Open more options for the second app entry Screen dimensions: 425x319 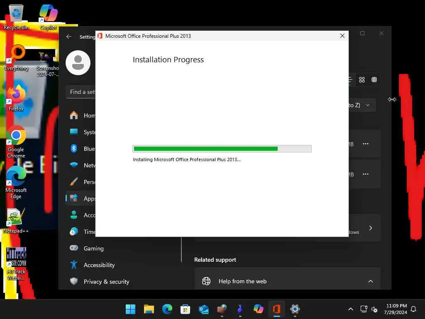366,174
